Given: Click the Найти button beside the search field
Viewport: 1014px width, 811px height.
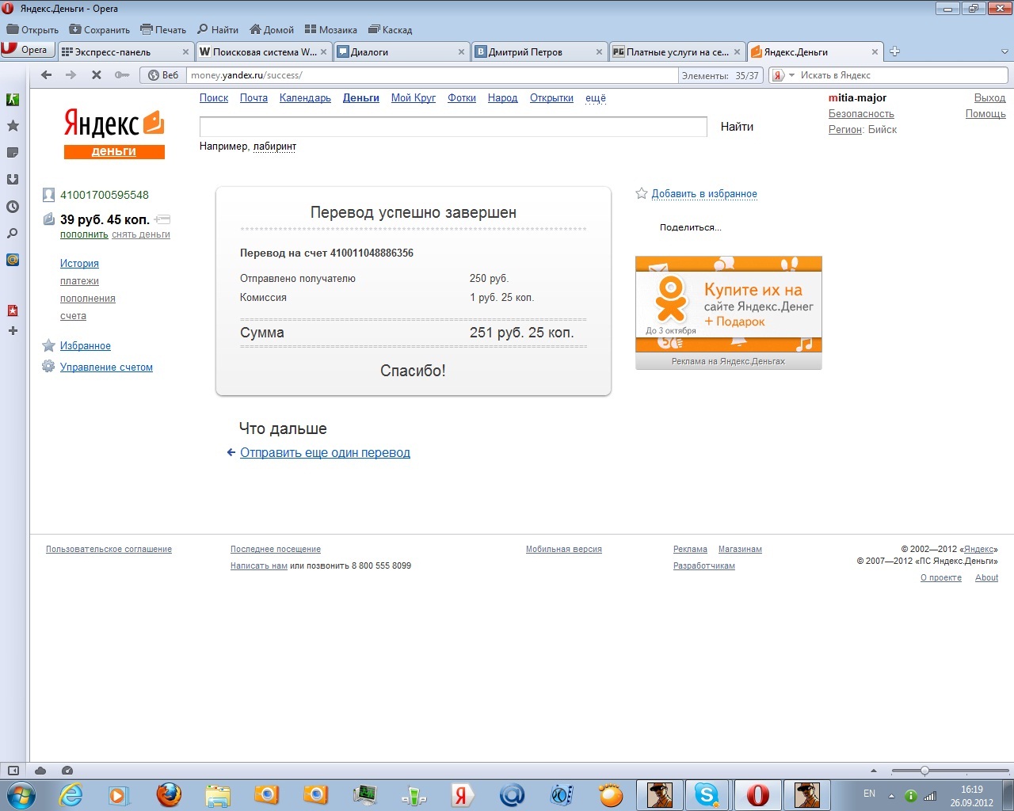Looking at the screenshot, I should tap(737, 127).
